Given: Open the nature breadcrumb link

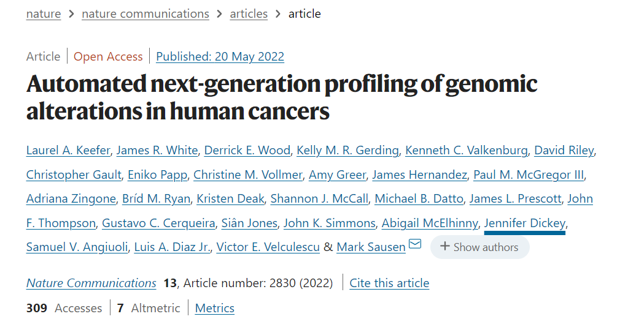Looking at the screenshot, I should tap(44, 14).
